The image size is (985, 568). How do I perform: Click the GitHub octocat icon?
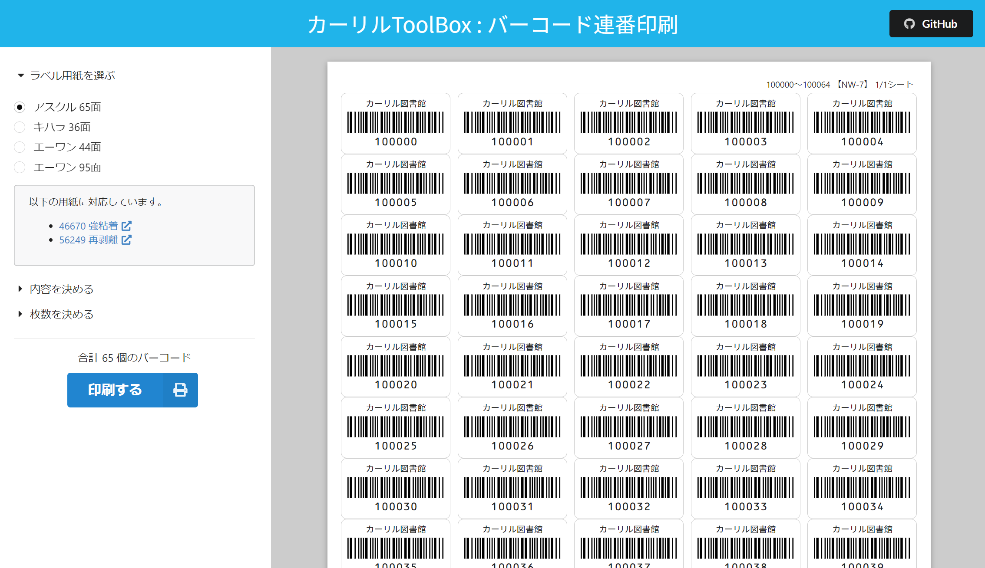coord(909,24)
